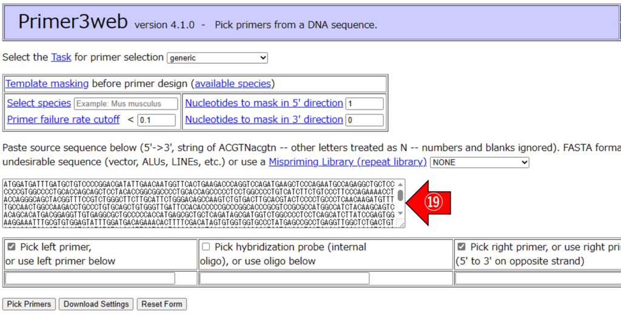Click the Nucleotides to mask in 5' direction link

pos(264,103)
